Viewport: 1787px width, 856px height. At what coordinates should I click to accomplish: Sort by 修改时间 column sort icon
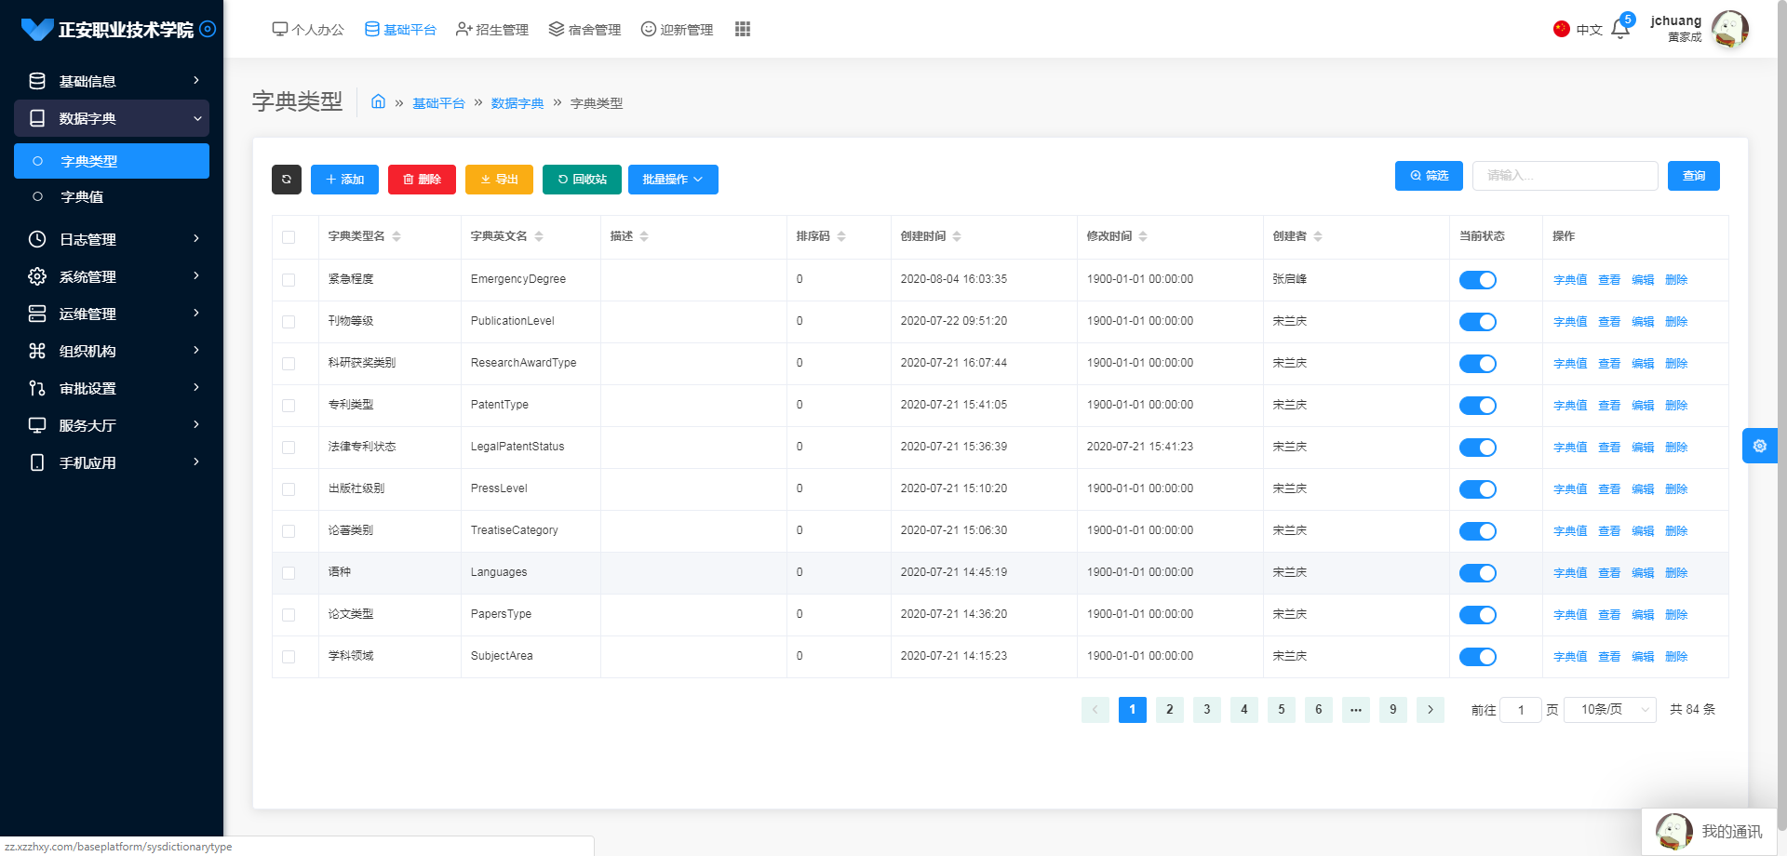[x=1143, y=236]
